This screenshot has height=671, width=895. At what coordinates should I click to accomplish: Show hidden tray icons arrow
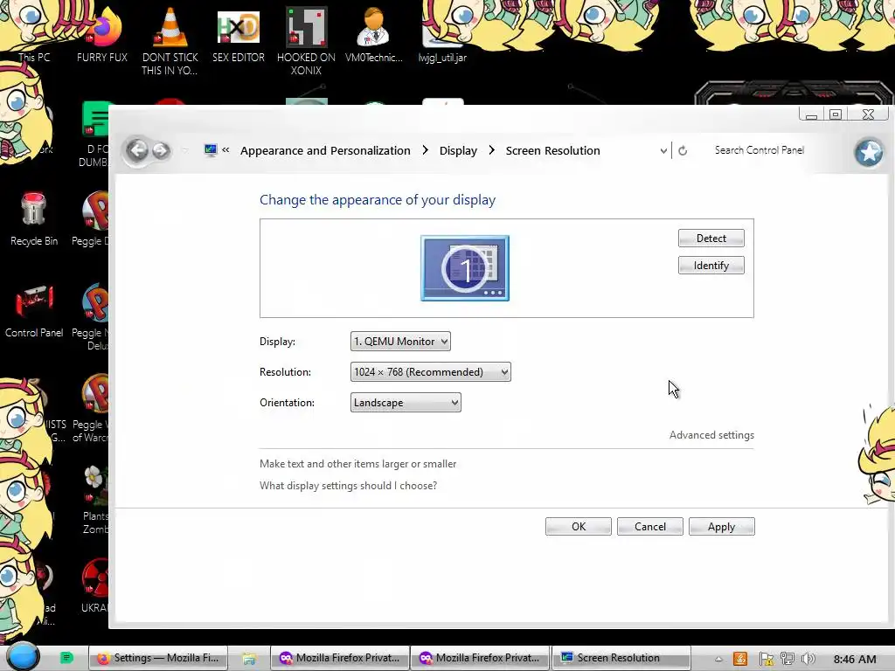[x=718, y=659]
